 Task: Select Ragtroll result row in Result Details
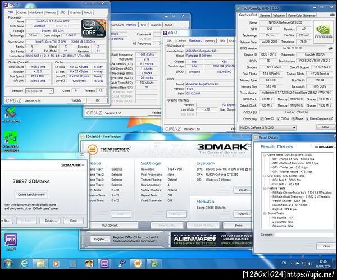[x=284, y=209]
